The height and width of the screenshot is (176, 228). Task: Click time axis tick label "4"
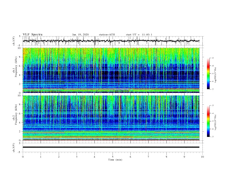pos(94,157)
